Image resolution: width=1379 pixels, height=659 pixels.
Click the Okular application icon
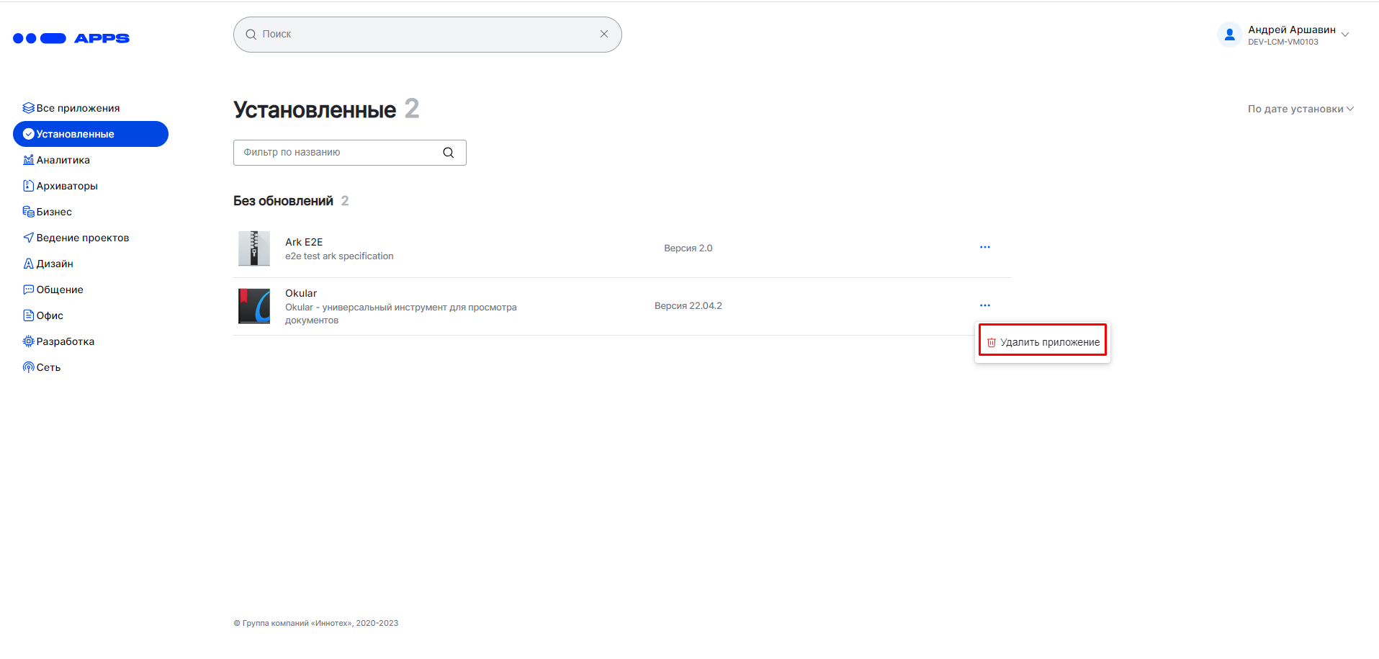click(x=254, y=306)
